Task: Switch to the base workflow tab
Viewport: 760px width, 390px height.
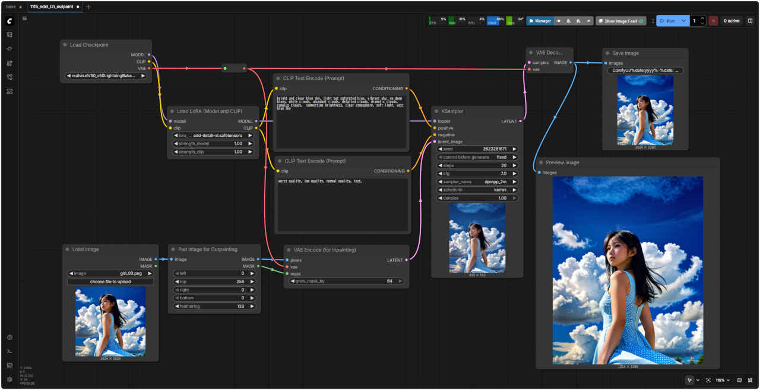Action: pyautogui.click(x=11, y=7)
